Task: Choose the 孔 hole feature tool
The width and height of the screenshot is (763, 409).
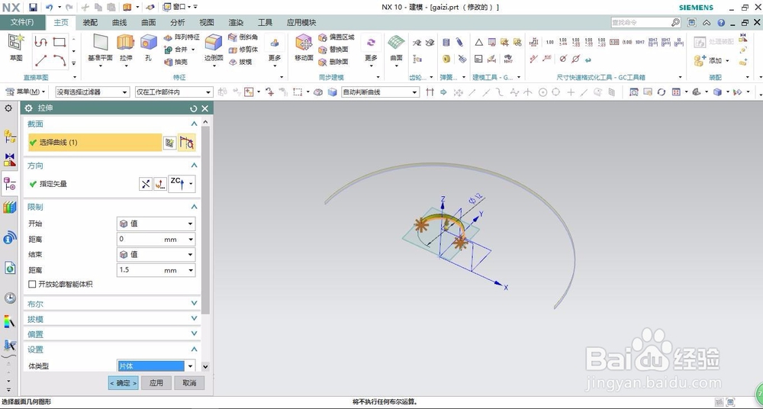Action: pyautogui.click(x=148, y=48)
